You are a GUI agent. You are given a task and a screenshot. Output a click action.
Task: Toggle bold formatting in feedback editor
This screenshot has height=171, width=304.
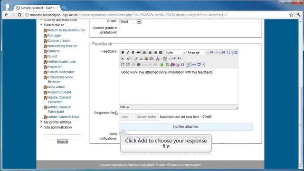click(123, 52)
